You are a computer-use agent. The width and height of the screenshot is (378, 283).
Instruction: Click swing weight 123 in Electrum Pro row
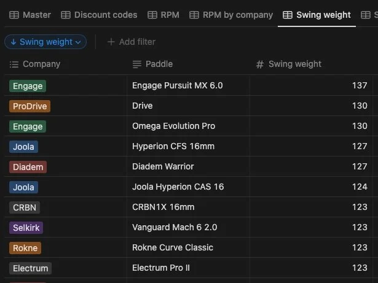click(360, 268)
